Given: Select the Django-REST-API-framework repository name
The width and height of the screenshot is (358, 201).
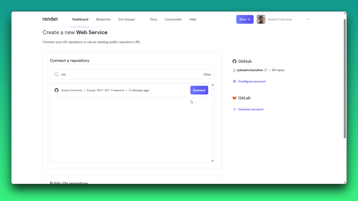Looking at the screenshot, I should (106, 90).
